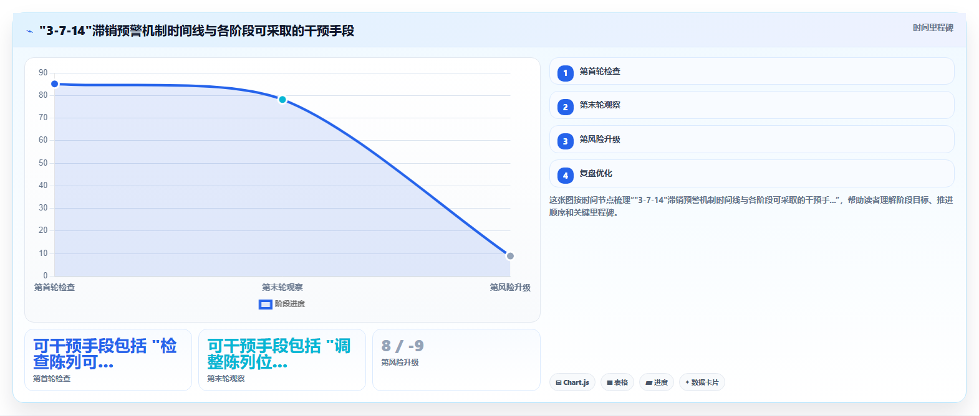Click the chart title "3-7-14"滞销预警机制时间线
979x416 pixels.
tap(196, 31)
